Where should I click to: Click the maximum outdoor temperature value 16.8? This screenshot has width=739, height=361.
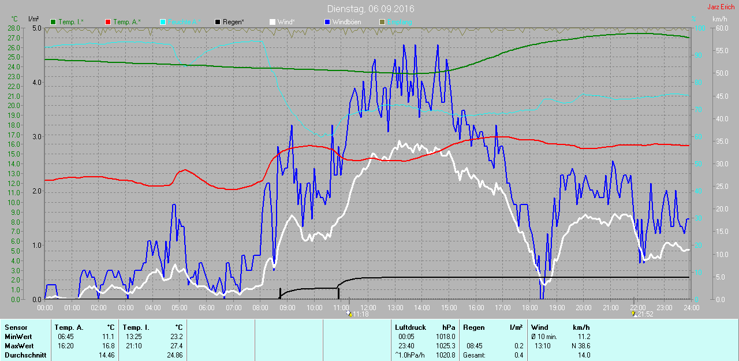(109, 345)
